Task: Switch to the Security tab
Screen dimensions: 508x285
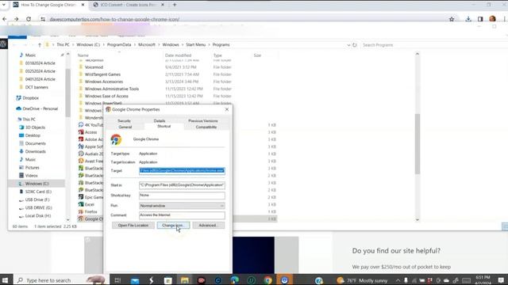Action: click(x=124, y=121)
